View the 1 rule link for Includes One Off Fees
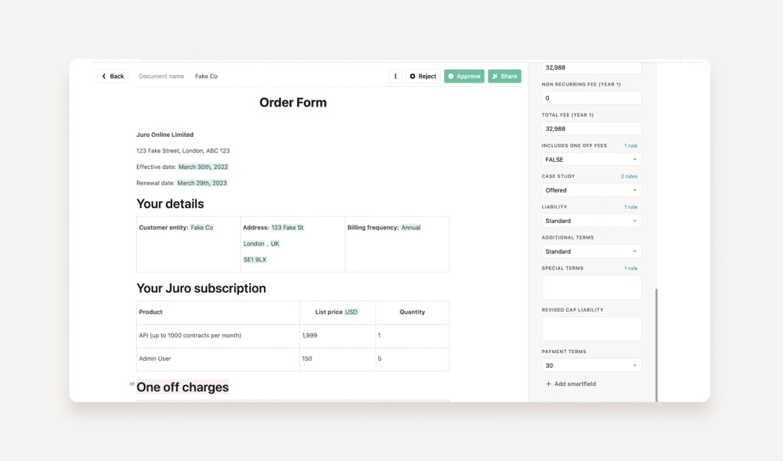 (630, 146)
